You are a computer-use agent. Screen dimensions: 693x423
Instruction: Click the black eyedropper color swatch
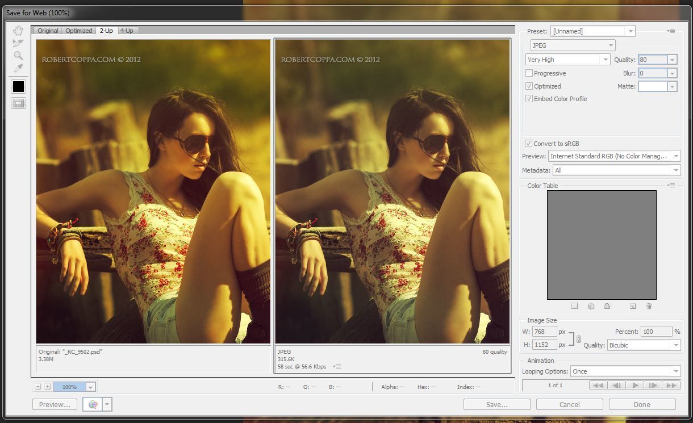click(18, 86)
